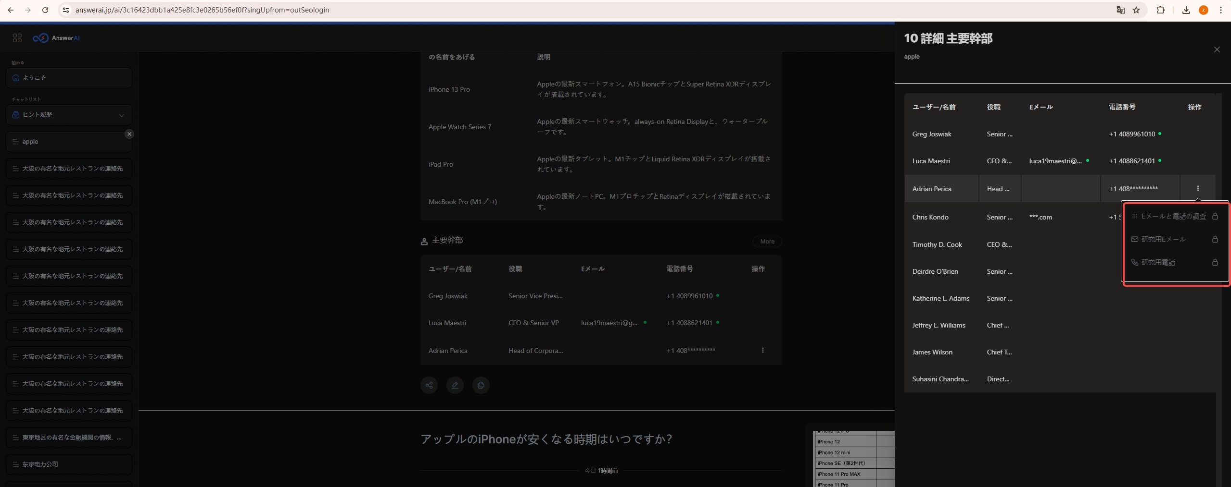Open the browser downloads icon
1231x487 pixels.
coord(1186,10)
